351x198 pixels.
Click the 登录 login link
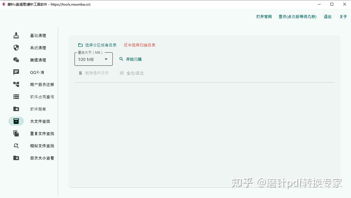point(297,16)
